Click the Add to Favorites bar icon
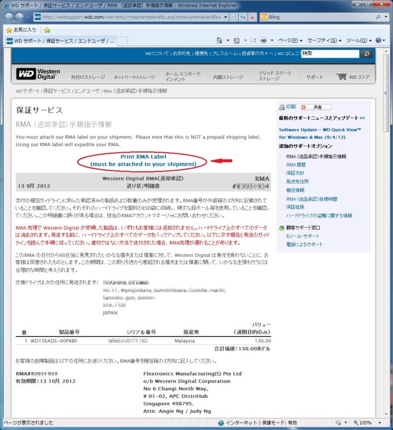Screen dimensions: 393x430 [x=47, y=30]
